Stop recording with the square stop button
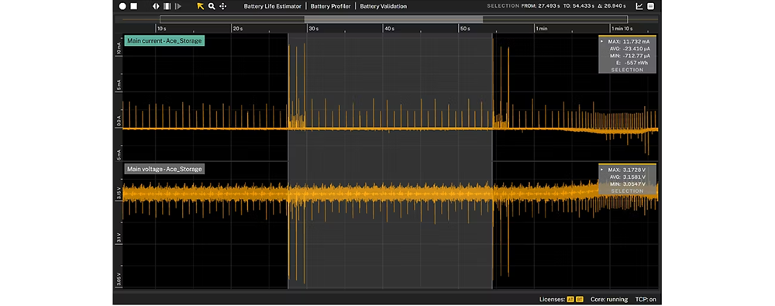Image resolution: width=775 pixels, height=306 pixels. click(133, 6)
